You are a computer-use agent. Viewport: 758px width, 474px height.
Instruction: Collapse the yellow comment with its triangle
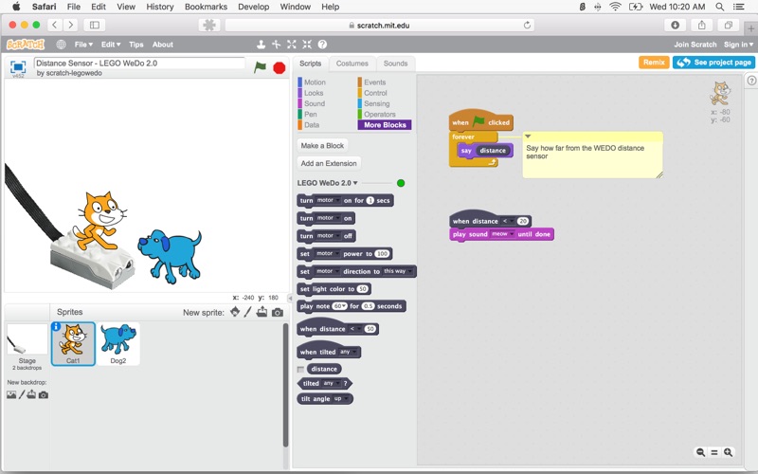[528, 137]
